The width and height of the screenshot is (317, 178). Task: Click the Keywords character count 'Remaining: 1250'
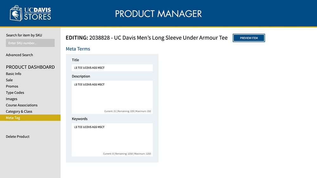[x=124, y=154]
